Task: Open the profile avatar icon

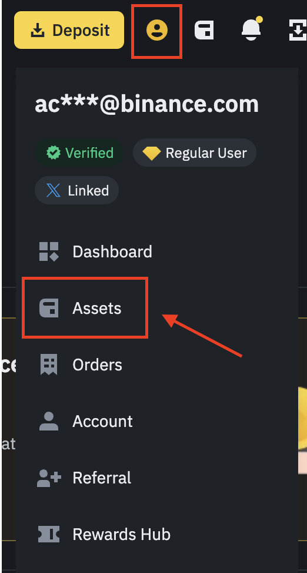Action: click(157, 30)
